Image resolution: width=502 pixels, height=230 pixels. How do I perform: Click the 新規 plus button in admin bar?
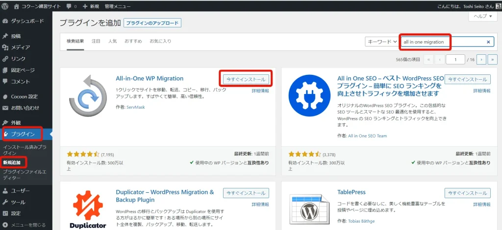(x=91, y=6)
